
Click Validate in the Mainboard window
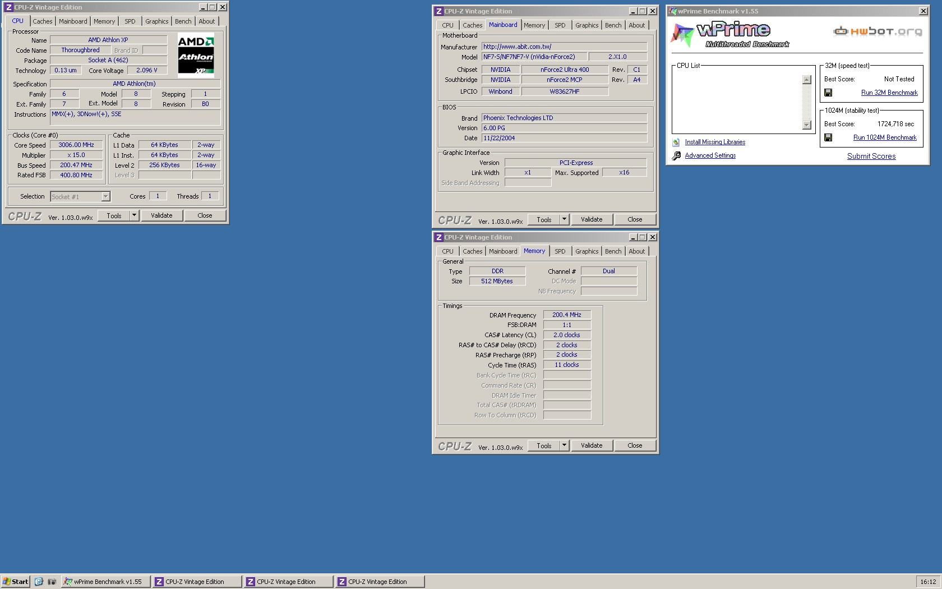(x=592, y=219)
